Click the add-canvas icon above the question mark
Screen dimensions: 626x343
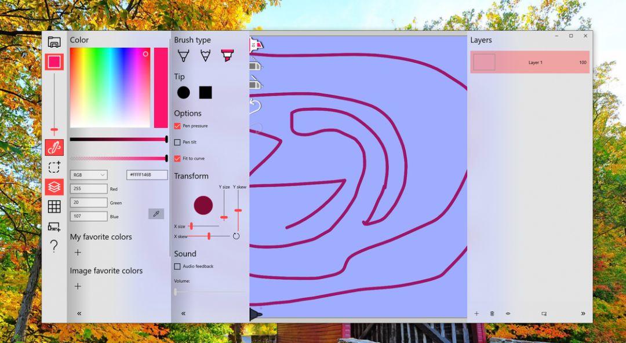54,227
